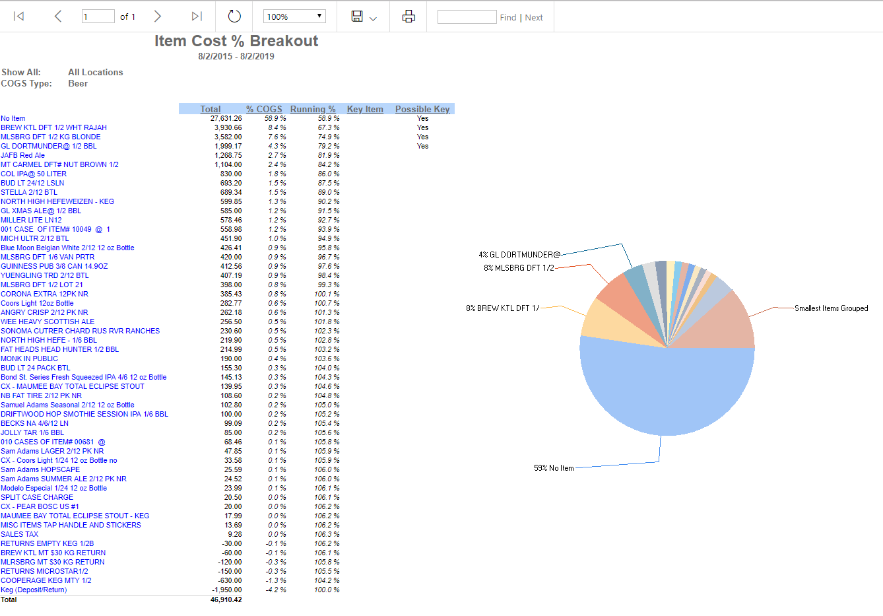Go to next report page
883x616 pixels.
point(158,17)
